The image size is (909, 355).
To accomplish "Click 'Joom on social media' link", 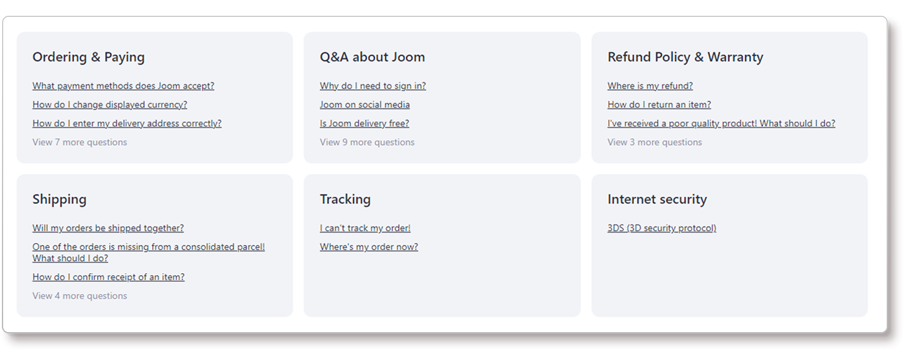I will (364, 105).
